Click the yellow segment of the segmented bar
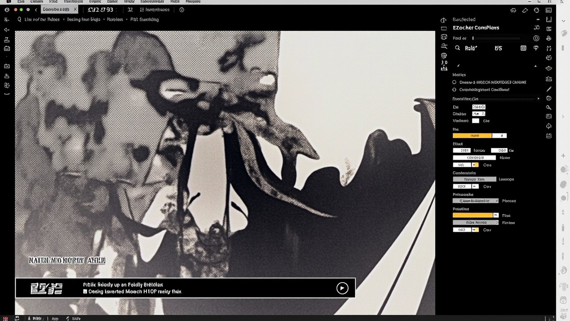 point(472,136)
